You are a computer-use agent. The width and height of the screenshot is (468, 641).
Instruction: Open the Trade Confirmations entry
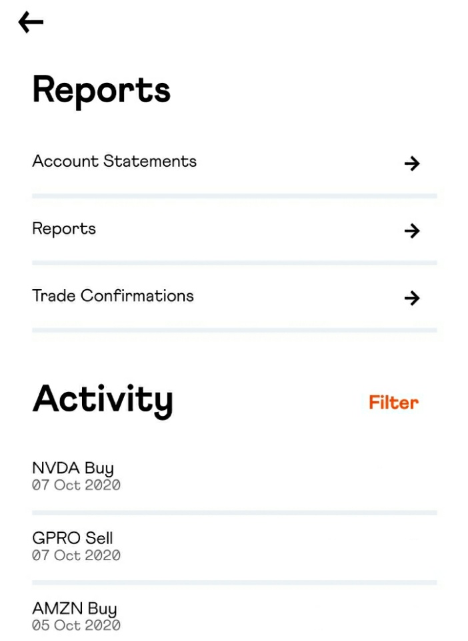[x=234, y=296]
